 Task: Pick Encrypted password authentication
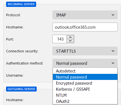(85, 83)
